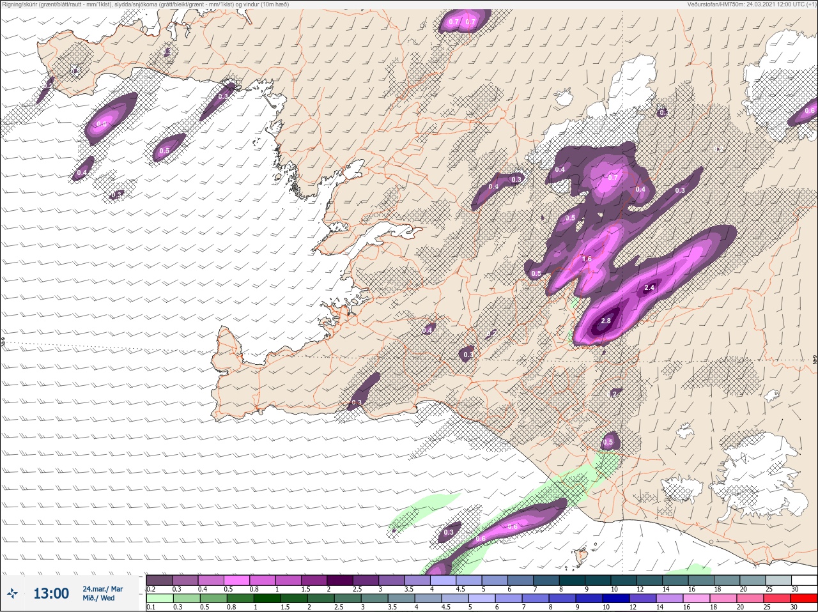The image size is (818, 612).
Task: Click the Veðurstofan star logo icon
Action: pyautogui.click(x=13, y=593)
